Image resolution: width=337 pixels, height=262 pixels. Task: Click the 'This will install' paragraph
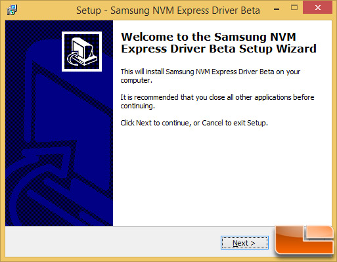point(210,76)
